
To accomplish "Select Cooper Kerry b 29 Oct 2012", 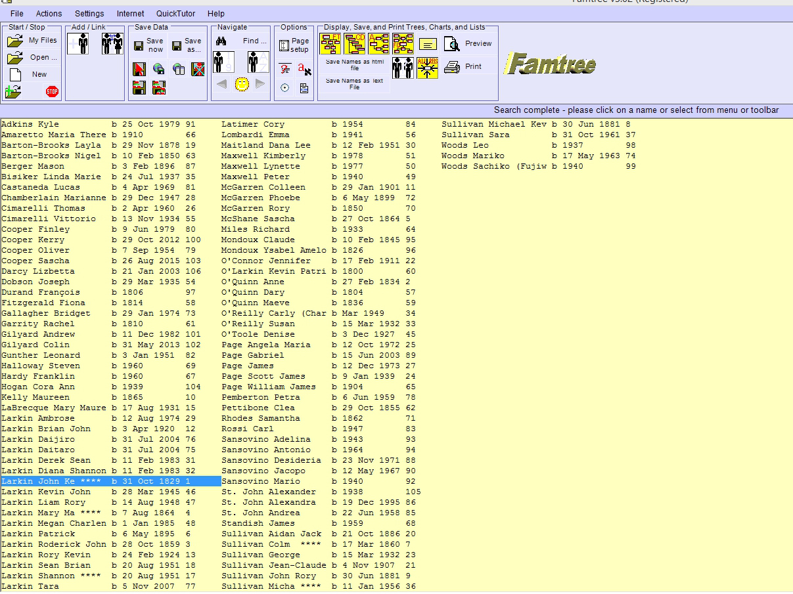I will (x=110, y=240).
